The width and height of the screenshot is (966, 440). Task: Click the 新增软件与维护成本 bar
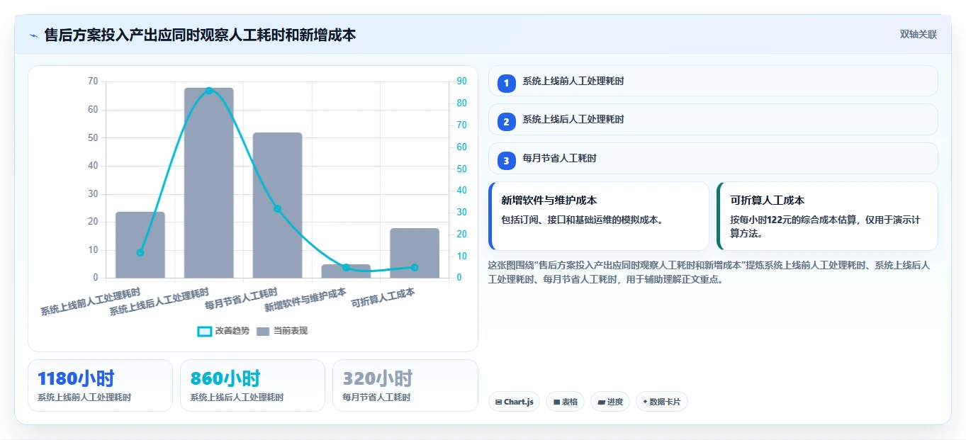(x=346, y=271)
